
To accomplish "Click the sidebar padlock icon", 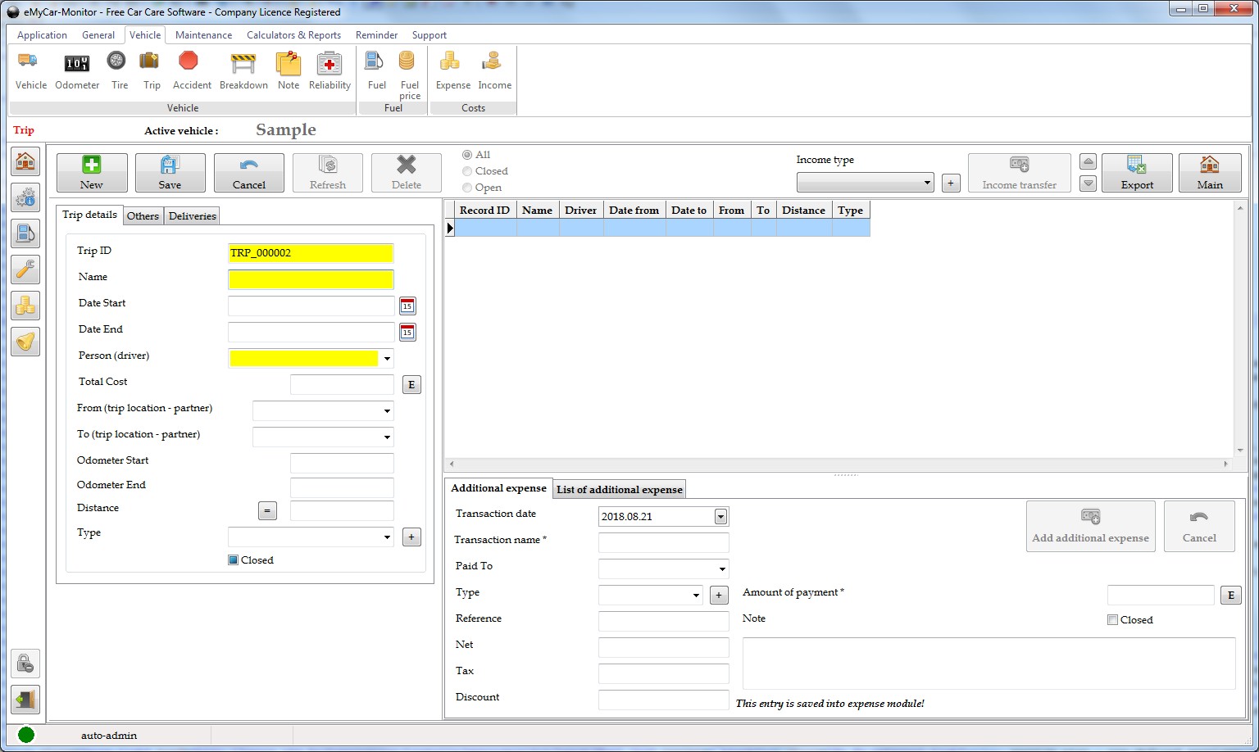I will [25, 663].
